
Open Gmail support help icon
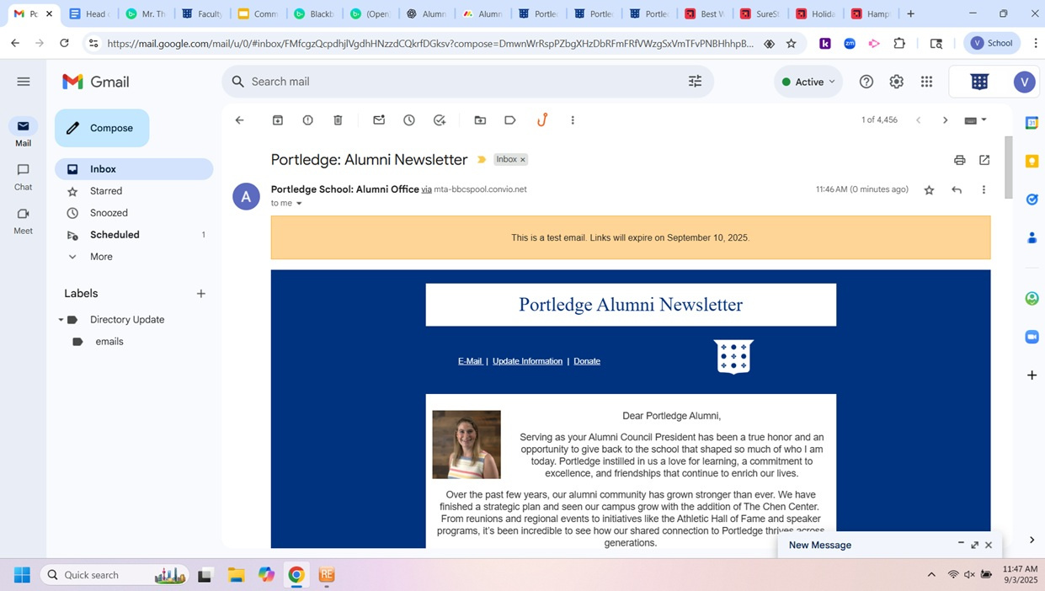tap(866, 82)
